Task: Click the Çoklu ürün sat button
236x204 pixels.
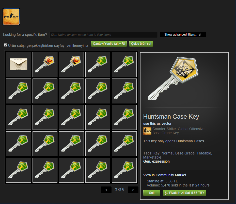Action: (141, 44)
